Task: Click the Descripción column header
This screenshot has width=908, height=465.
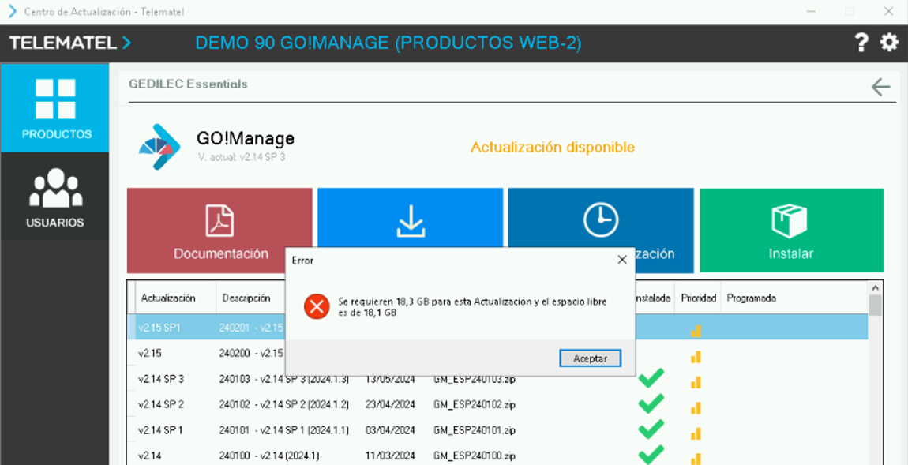Action: 246,298
